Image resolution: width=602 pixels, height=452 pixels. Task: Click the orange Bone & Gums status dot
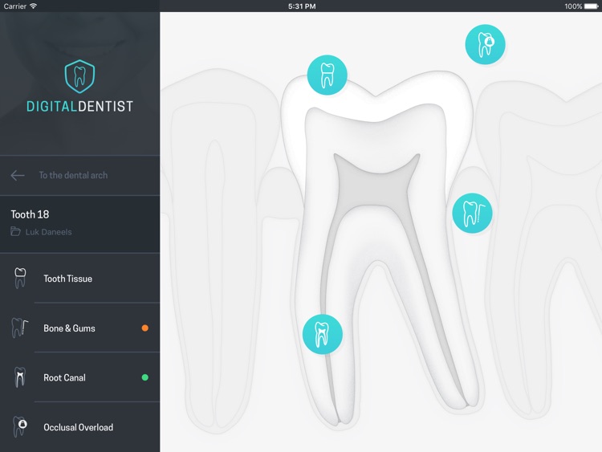(145, 328)
